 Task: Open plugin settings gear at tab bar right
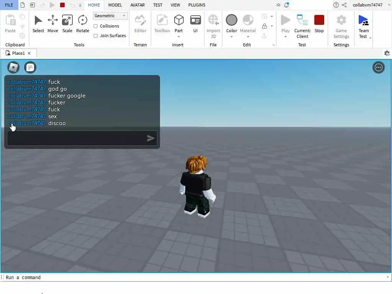point(387,53)
